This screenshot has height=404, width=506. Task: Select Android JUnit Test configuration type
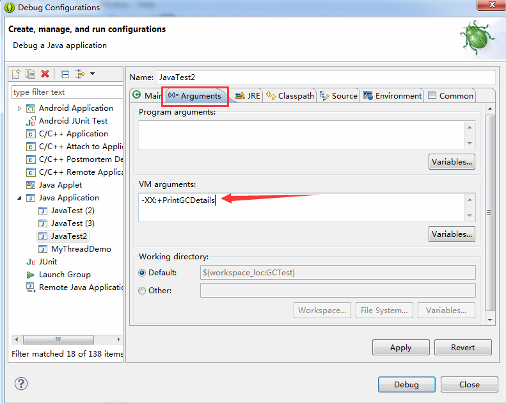pyautogui.click(x=73, y=120)
